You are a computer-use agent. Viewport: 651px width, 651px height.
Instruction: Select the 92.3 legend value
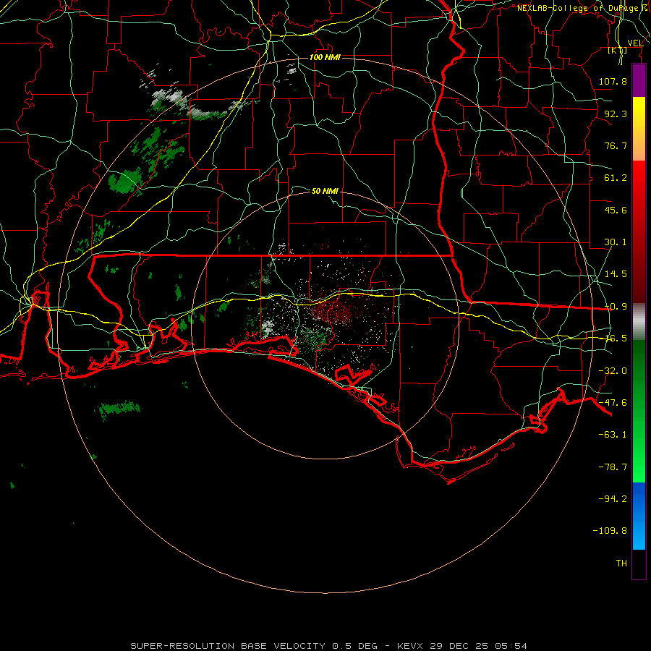pyautogui.click(x=616, y=114)
